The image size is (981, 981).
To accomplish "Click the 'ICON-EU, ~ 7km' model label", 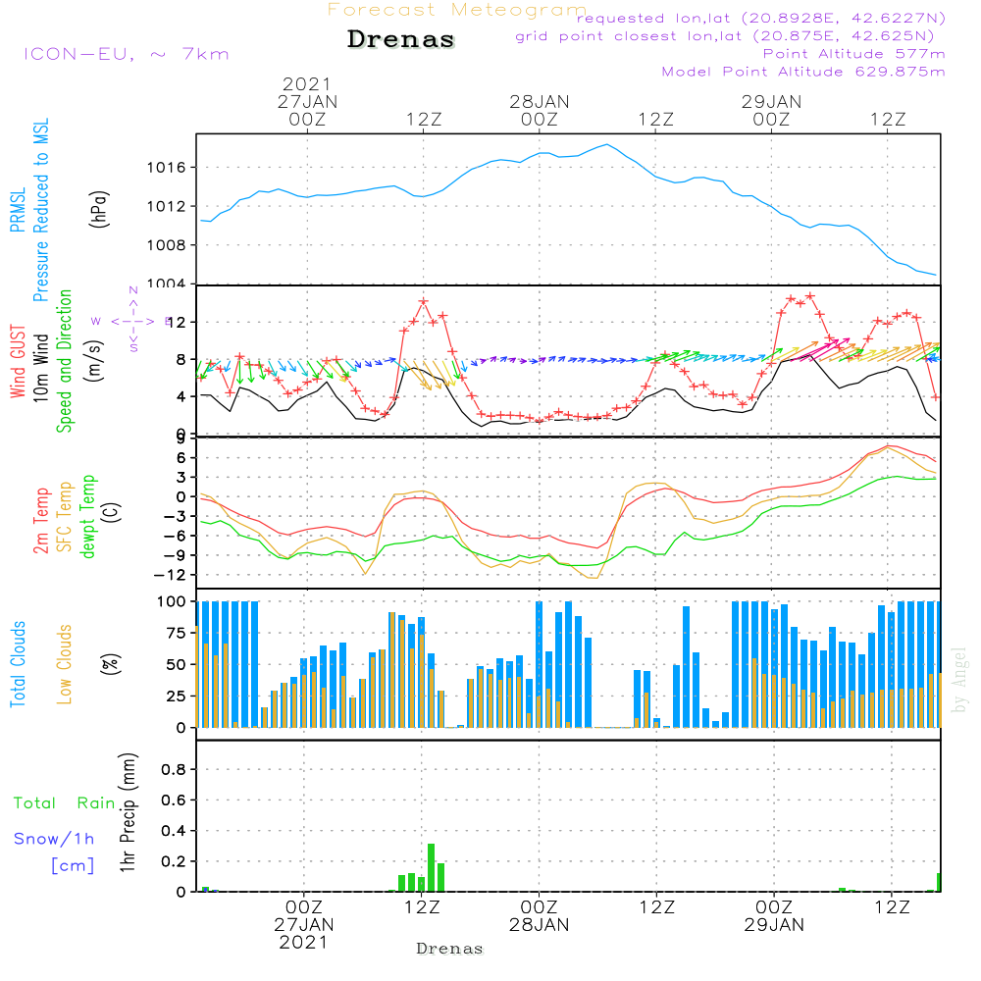I will (127, 54).
